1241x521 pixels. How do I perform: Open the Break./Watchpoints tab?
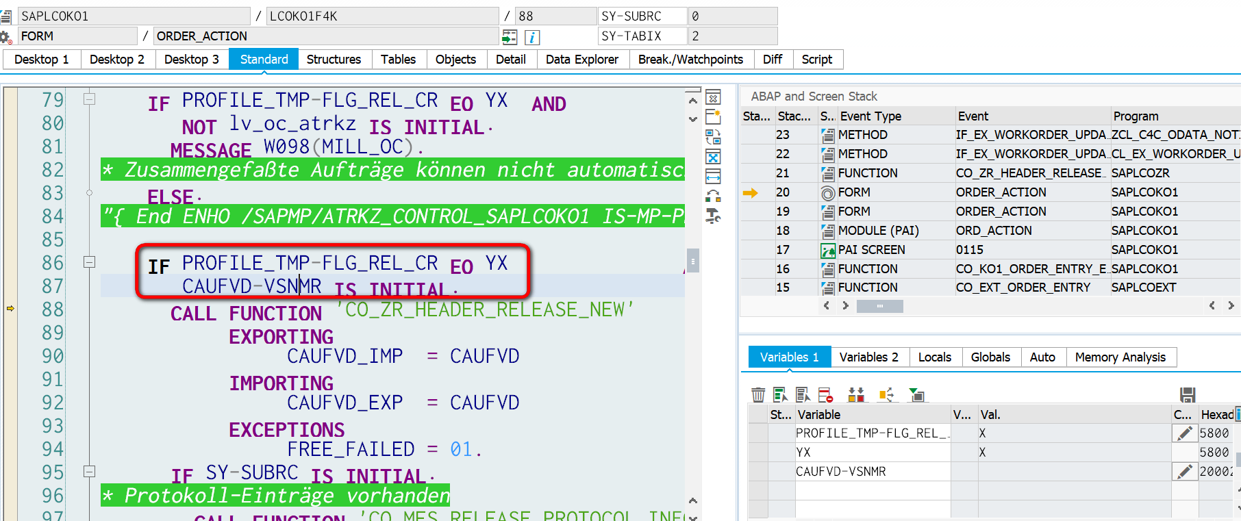pyautogui.click(x=690, y=60)
